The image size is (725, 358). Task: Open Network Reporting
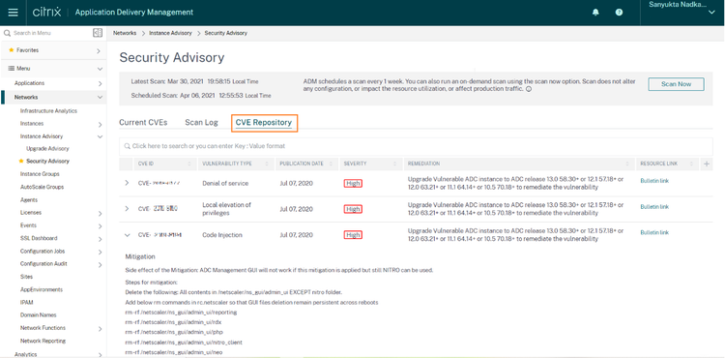(43, 341)
